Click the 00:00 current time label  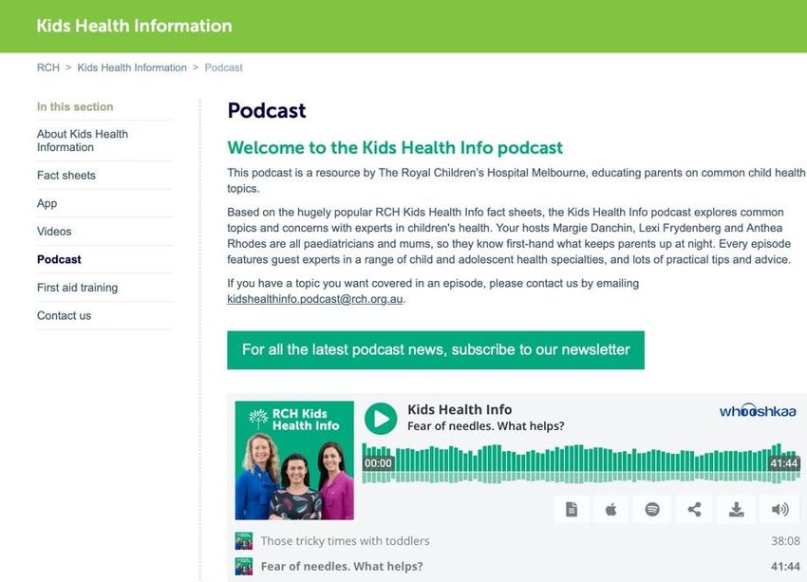[378, 463]
